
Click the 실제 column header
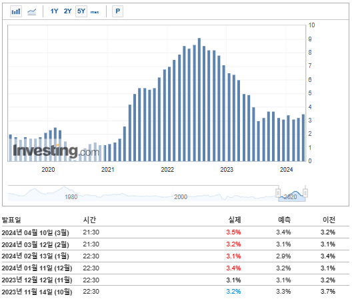[x=235, y=220]
